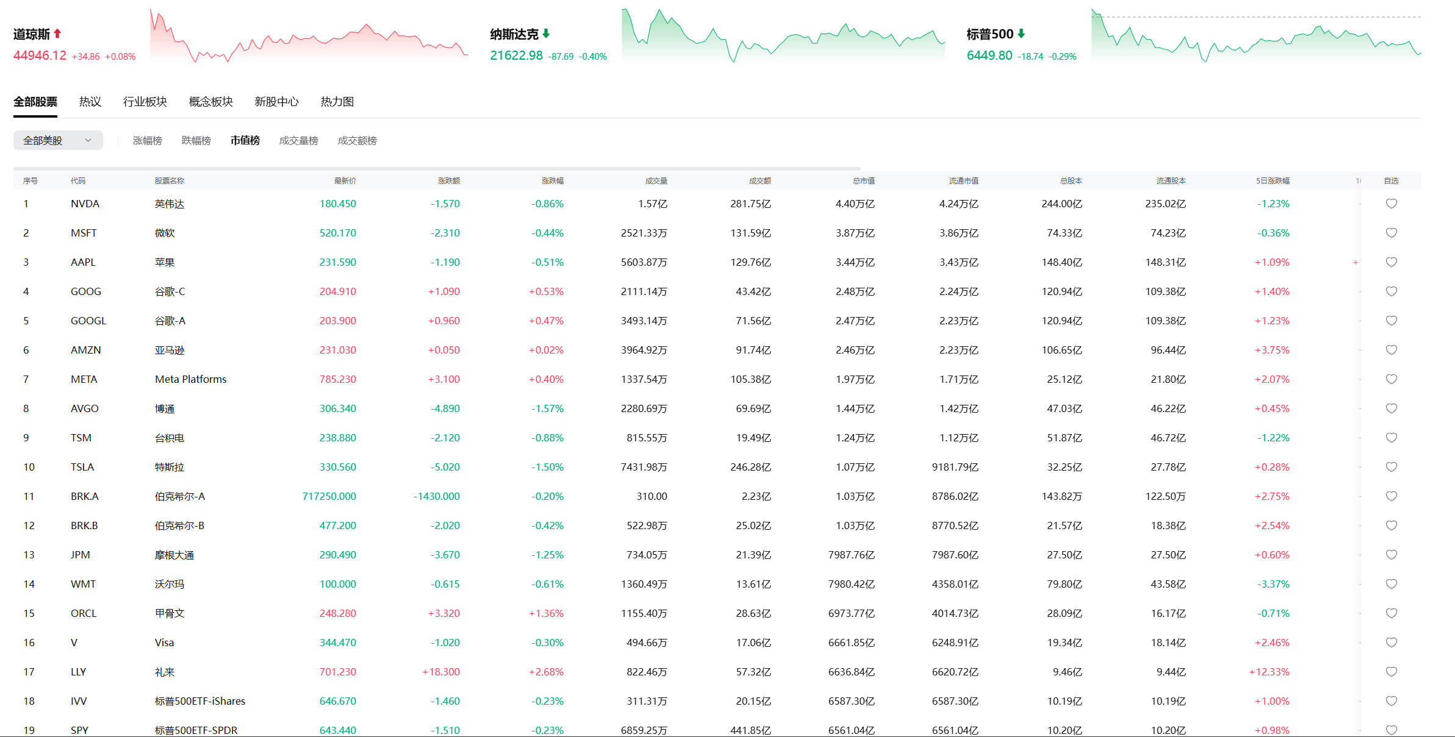This screenshot has height=737, width=1455.
Task: Sort table by 最新价 column header
Action: pyautogui.click(x=345, y=181)
